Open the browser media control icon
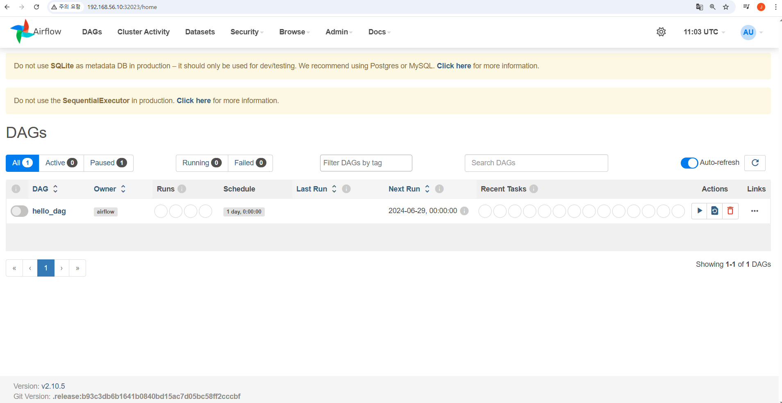This screenshot has height=403, width=782. (746, 7)
